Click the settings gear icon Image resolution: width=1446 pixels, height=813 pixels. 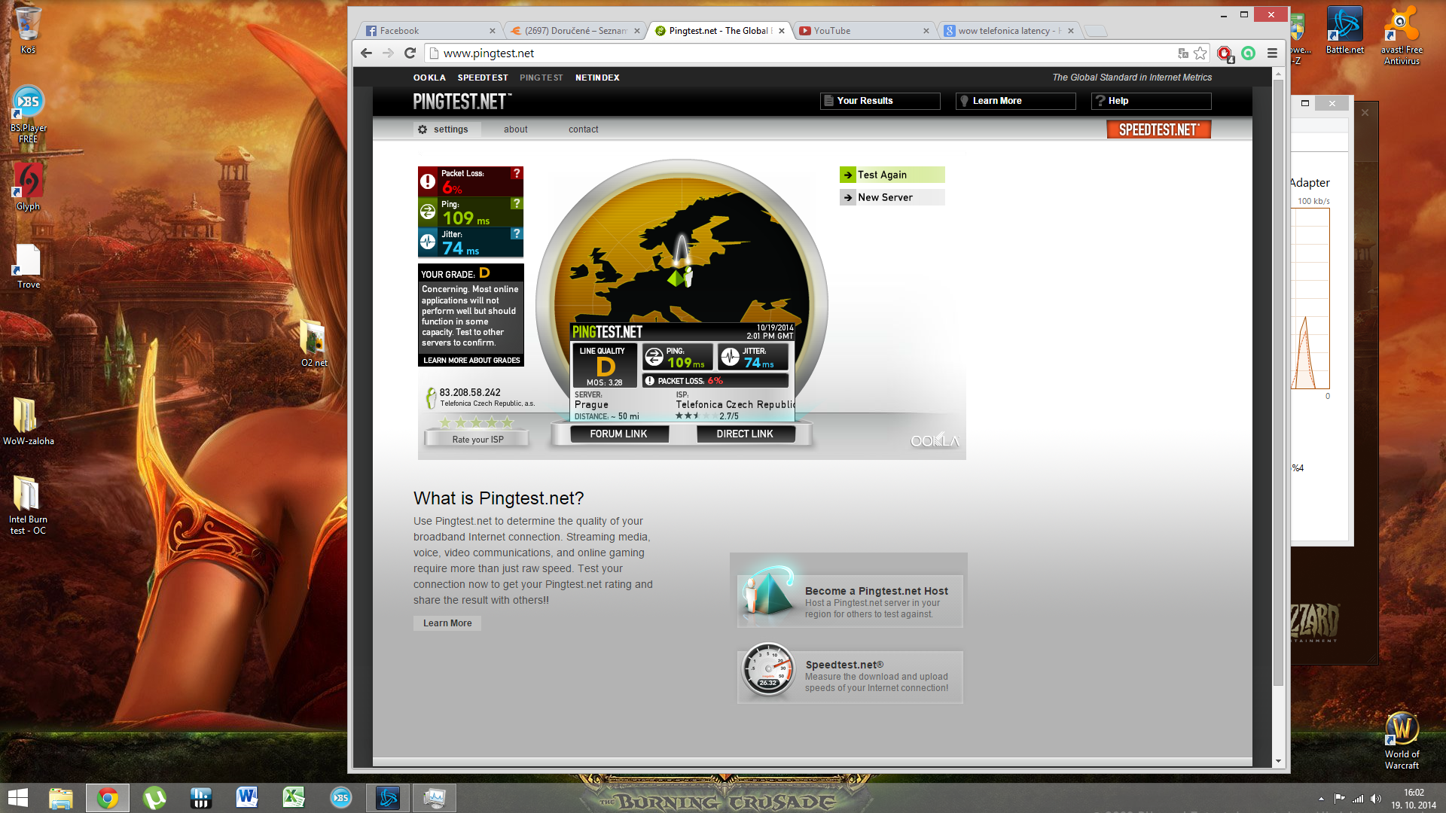point(423,129)
